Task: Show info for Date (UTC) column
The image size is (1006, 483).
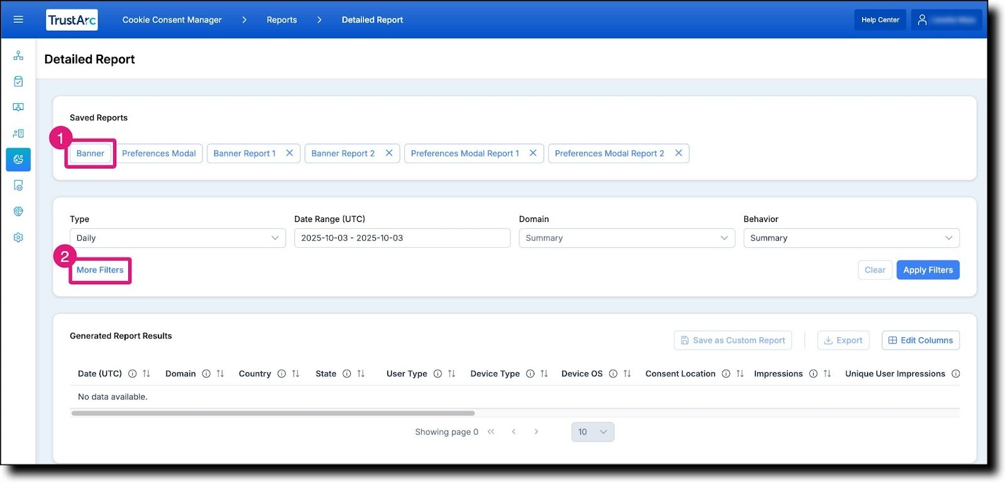Action: tap(133, 374)
